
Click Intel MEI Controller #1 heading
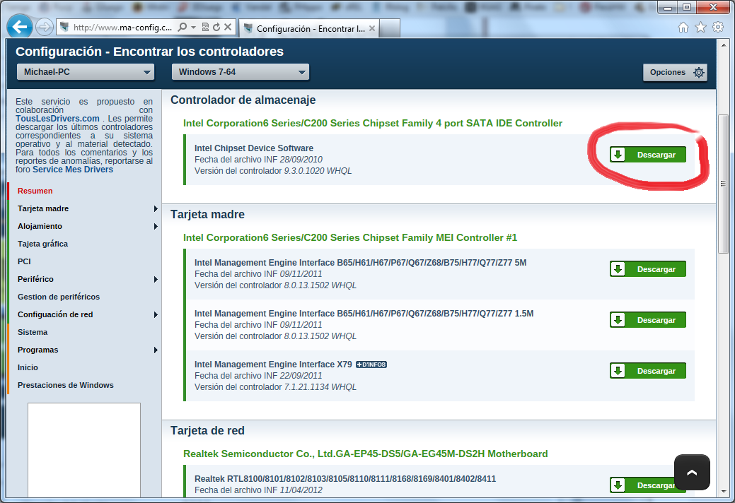[350, 237]
